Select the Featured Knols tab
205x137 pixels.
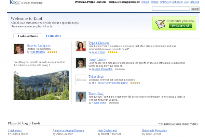pos(28,36)
